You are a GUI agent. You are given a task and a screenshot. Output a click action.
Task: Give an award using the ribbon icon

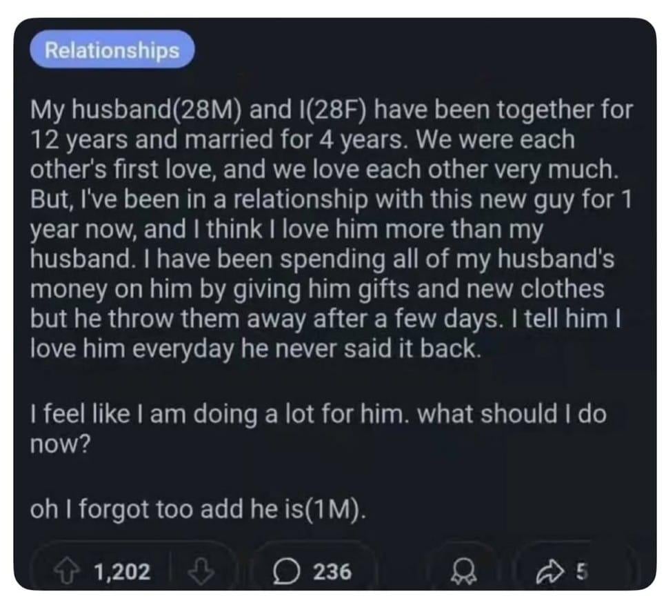pos(465,572)
